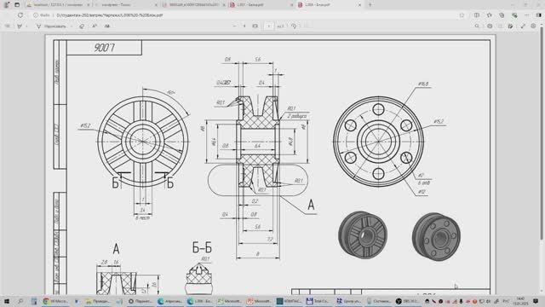This screenshot has height=307, width=545.
Task: Reload the page with refresh button
Action: click(x=20, y=15)
